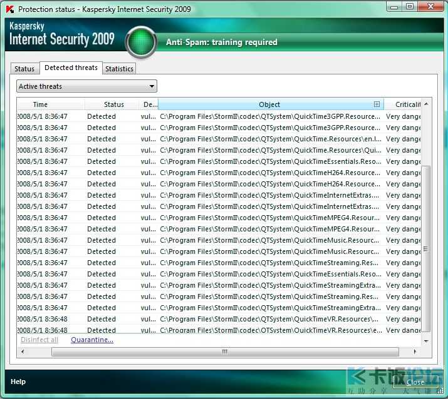Open the Statistics tab
The height and width of the screenshot is (399, 448).
point(119,69)
